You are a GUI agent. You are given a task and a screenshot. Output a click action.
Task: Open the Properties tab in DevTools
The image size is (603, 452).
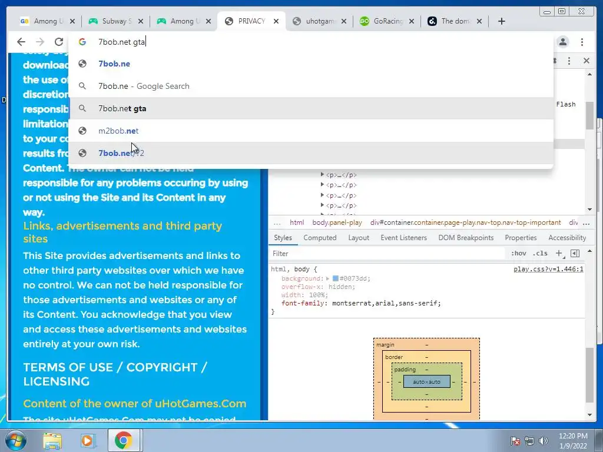click(x=521, y=238)
